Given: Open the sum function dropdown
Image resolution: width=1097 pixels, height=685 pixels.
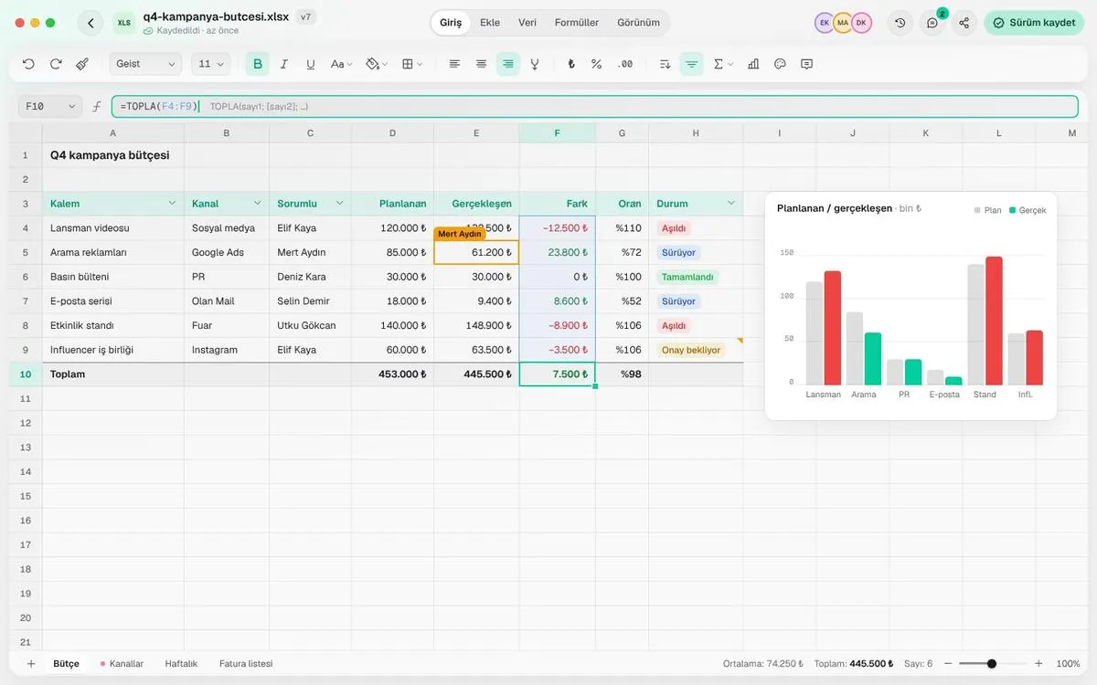Looking at the screenshot, I should 723,64.
